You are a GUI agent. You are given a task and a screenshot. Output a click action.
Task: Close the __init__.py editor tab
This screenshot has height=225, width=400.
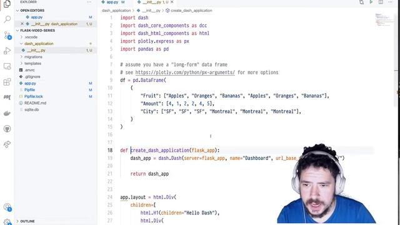[172, 2]
